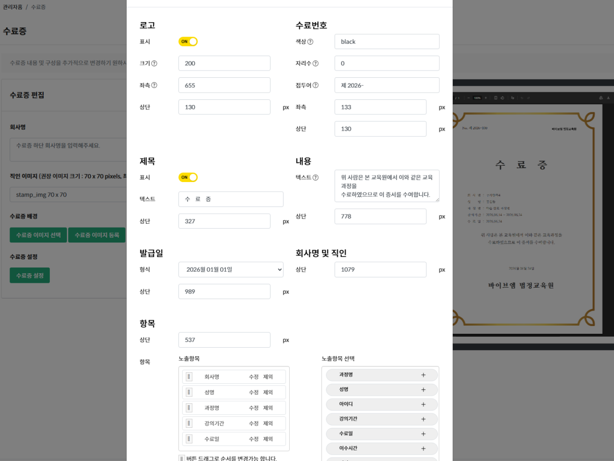
Task: Click the 제목 텍스트 field with 수 료 증
Action: [231, 199]
